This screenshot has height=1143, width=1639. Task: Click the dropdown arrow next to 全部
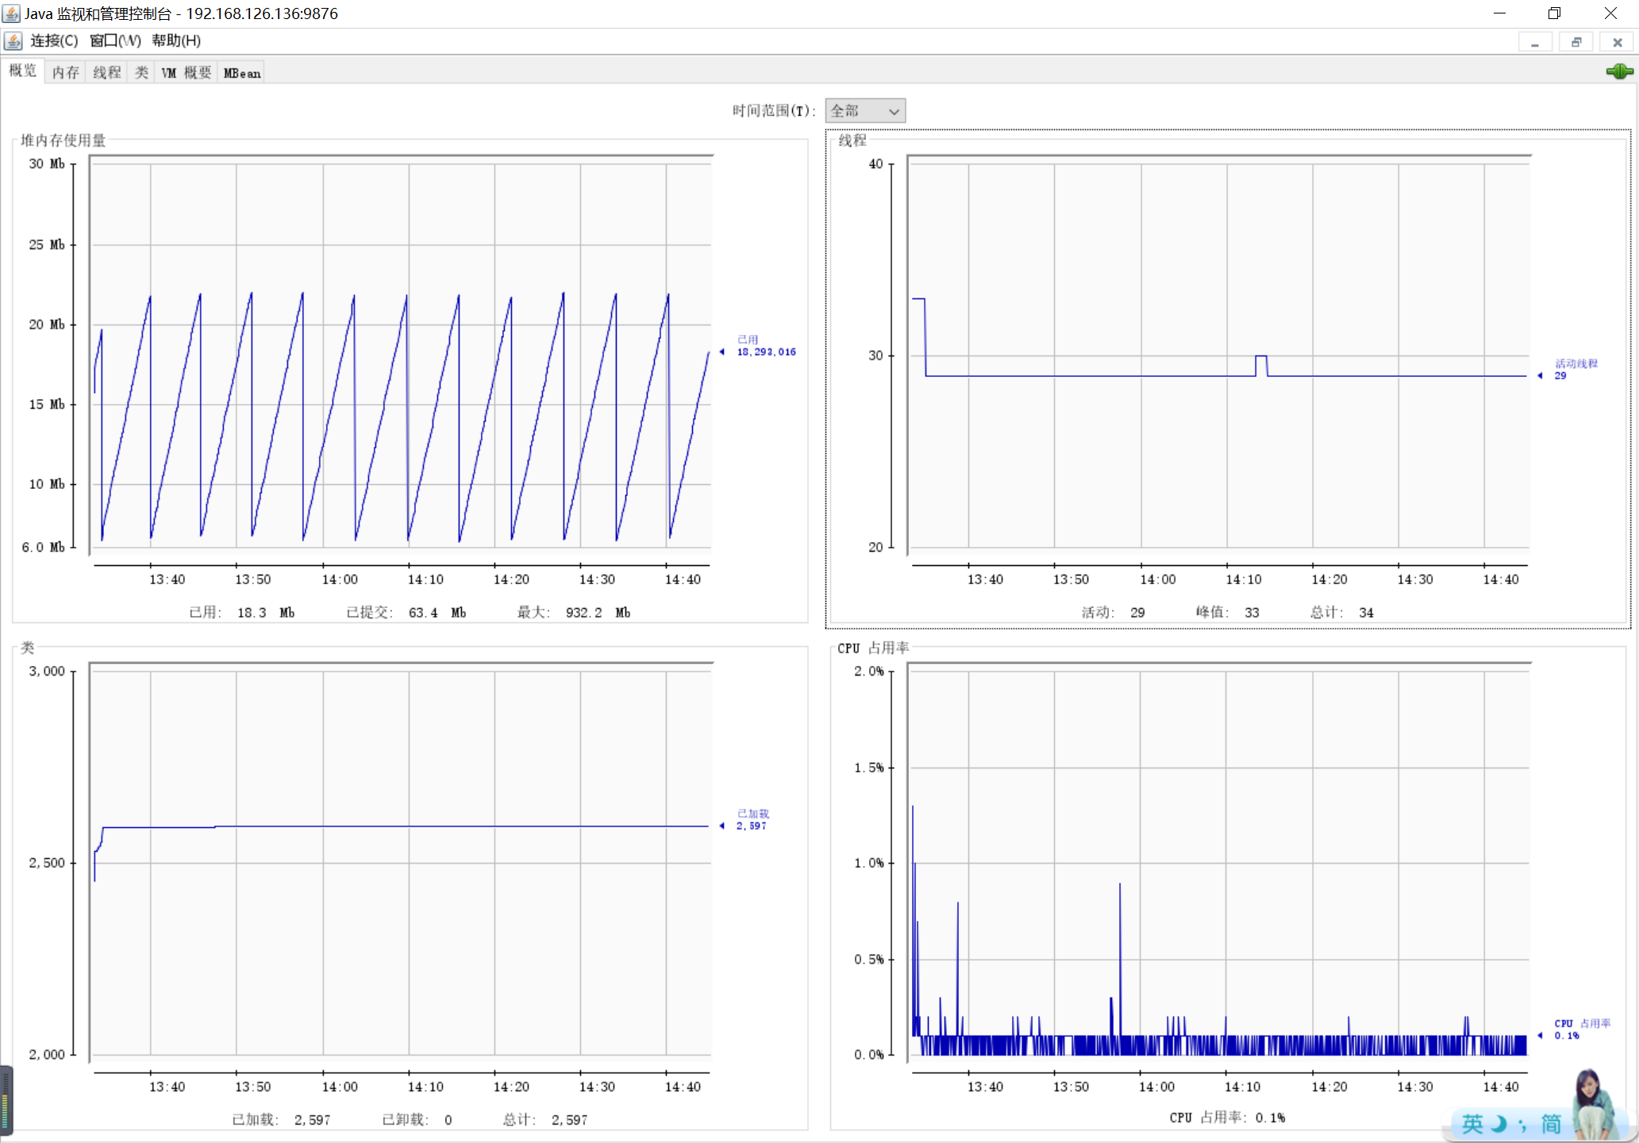click(894, 112)
